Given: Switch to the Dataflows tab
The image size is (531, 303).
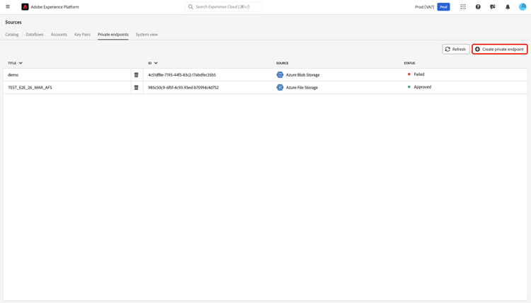Looking at the screenshot, I should tap(35, 35).
